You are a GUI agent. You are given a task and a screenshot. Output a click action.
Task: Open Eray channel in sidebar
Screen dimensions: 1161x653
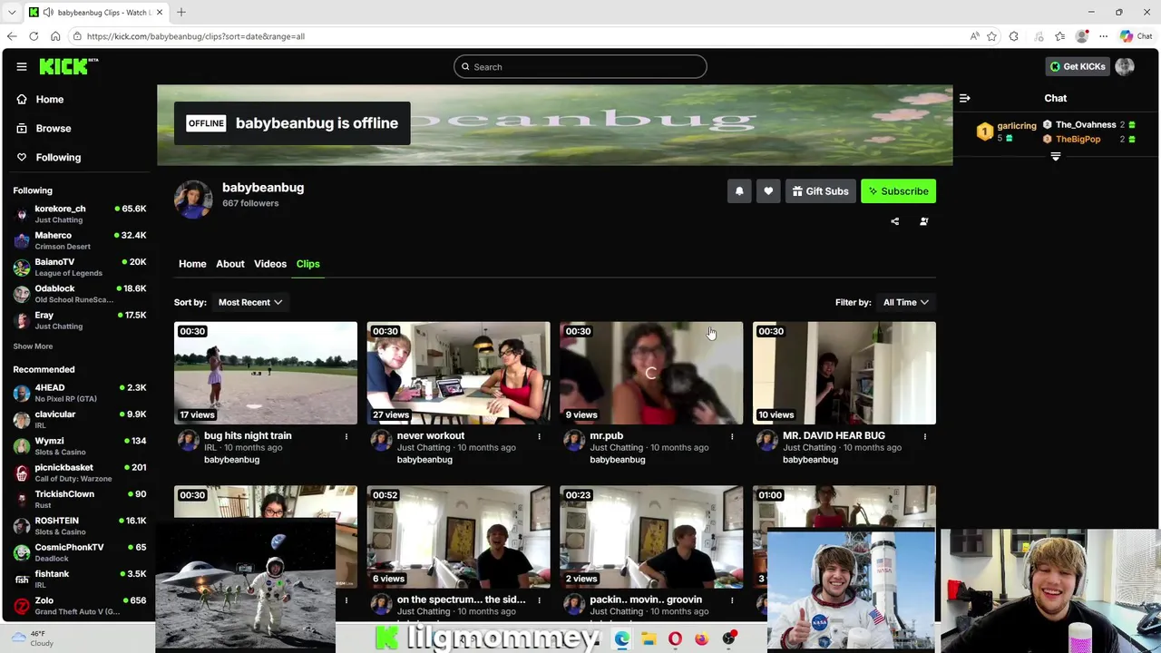80,320
